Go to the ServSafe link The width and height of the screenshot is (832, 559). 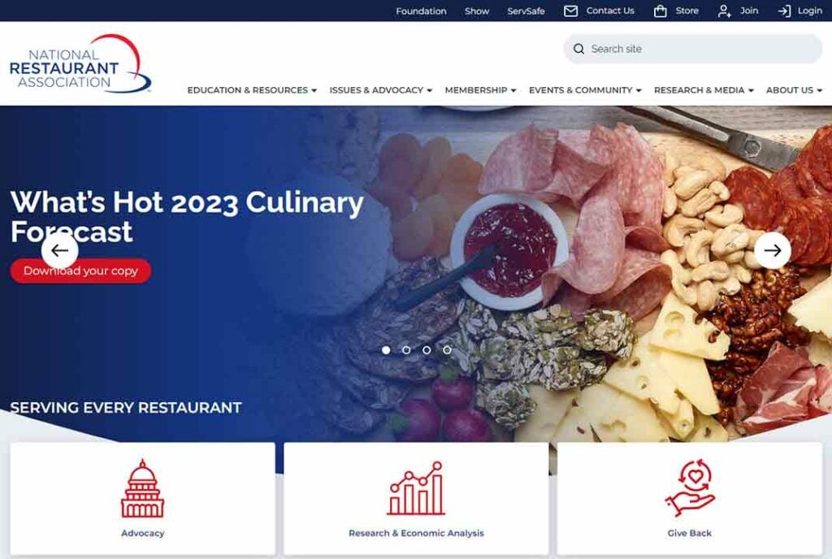coord(526,11)
